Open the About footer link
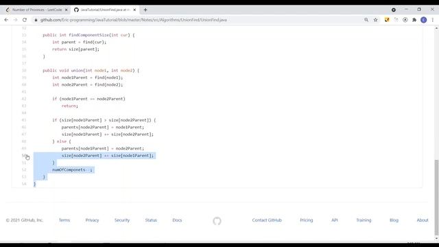439x247 pixels. (x=423, y=220)
